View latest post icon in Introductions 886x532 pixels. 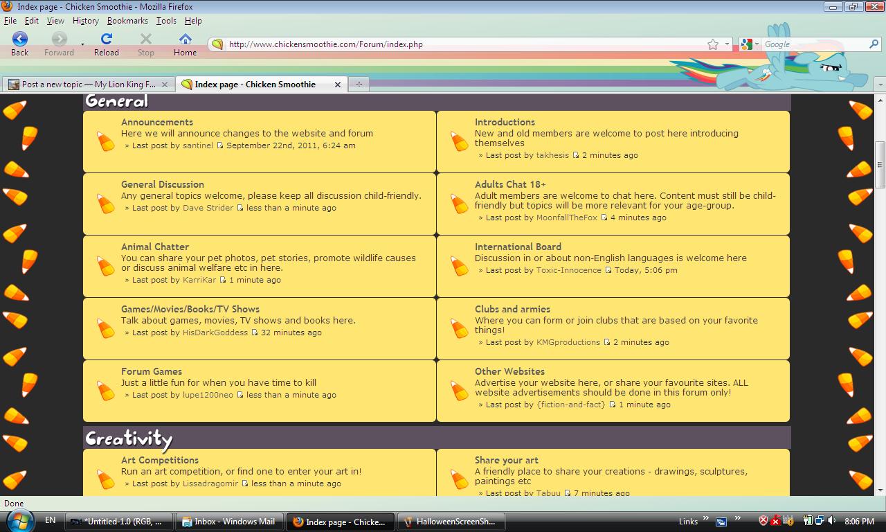click(x=575, y=156)
